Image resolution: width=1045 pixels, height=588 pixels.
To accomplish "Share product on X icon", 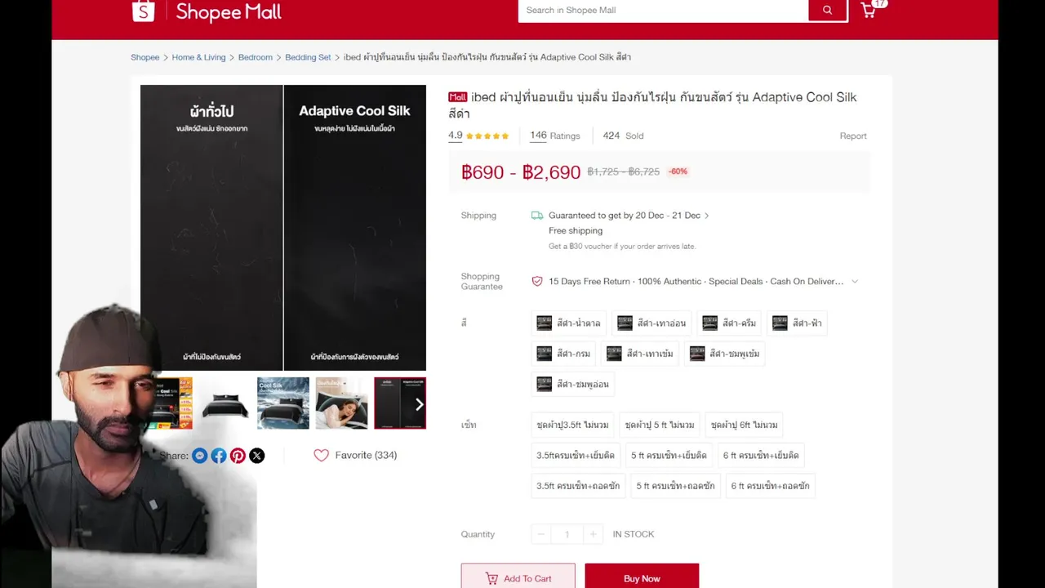I will pos(256,456).
